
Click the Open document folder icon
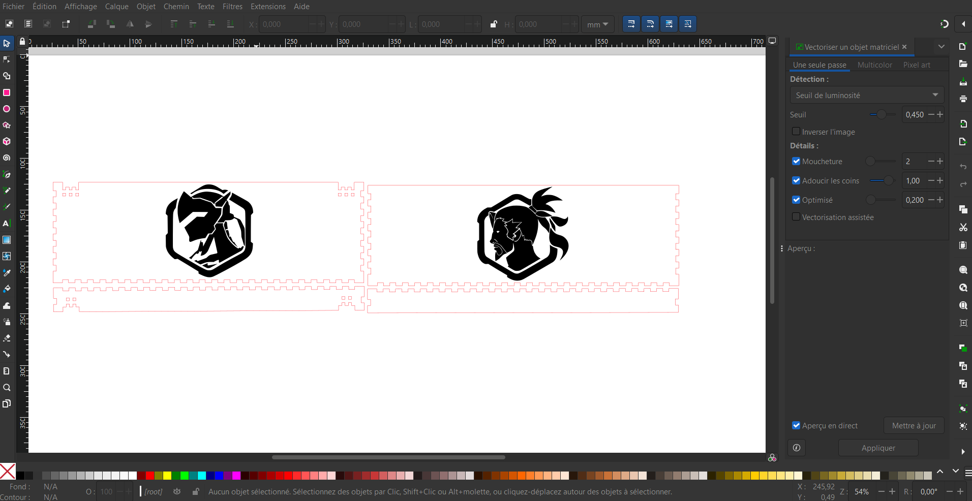pyautogui.click(x=963, y=64)
